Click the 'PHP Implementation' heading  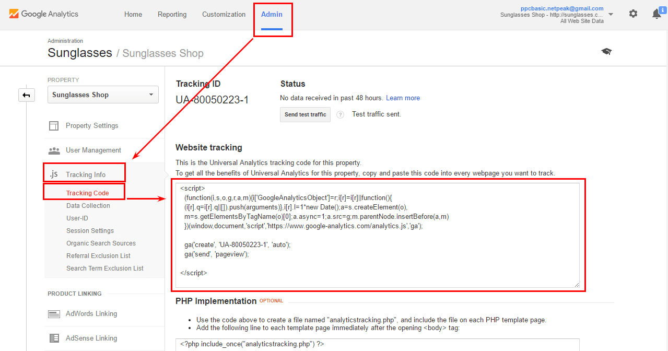pyautogui.click(x=216, y=301)
